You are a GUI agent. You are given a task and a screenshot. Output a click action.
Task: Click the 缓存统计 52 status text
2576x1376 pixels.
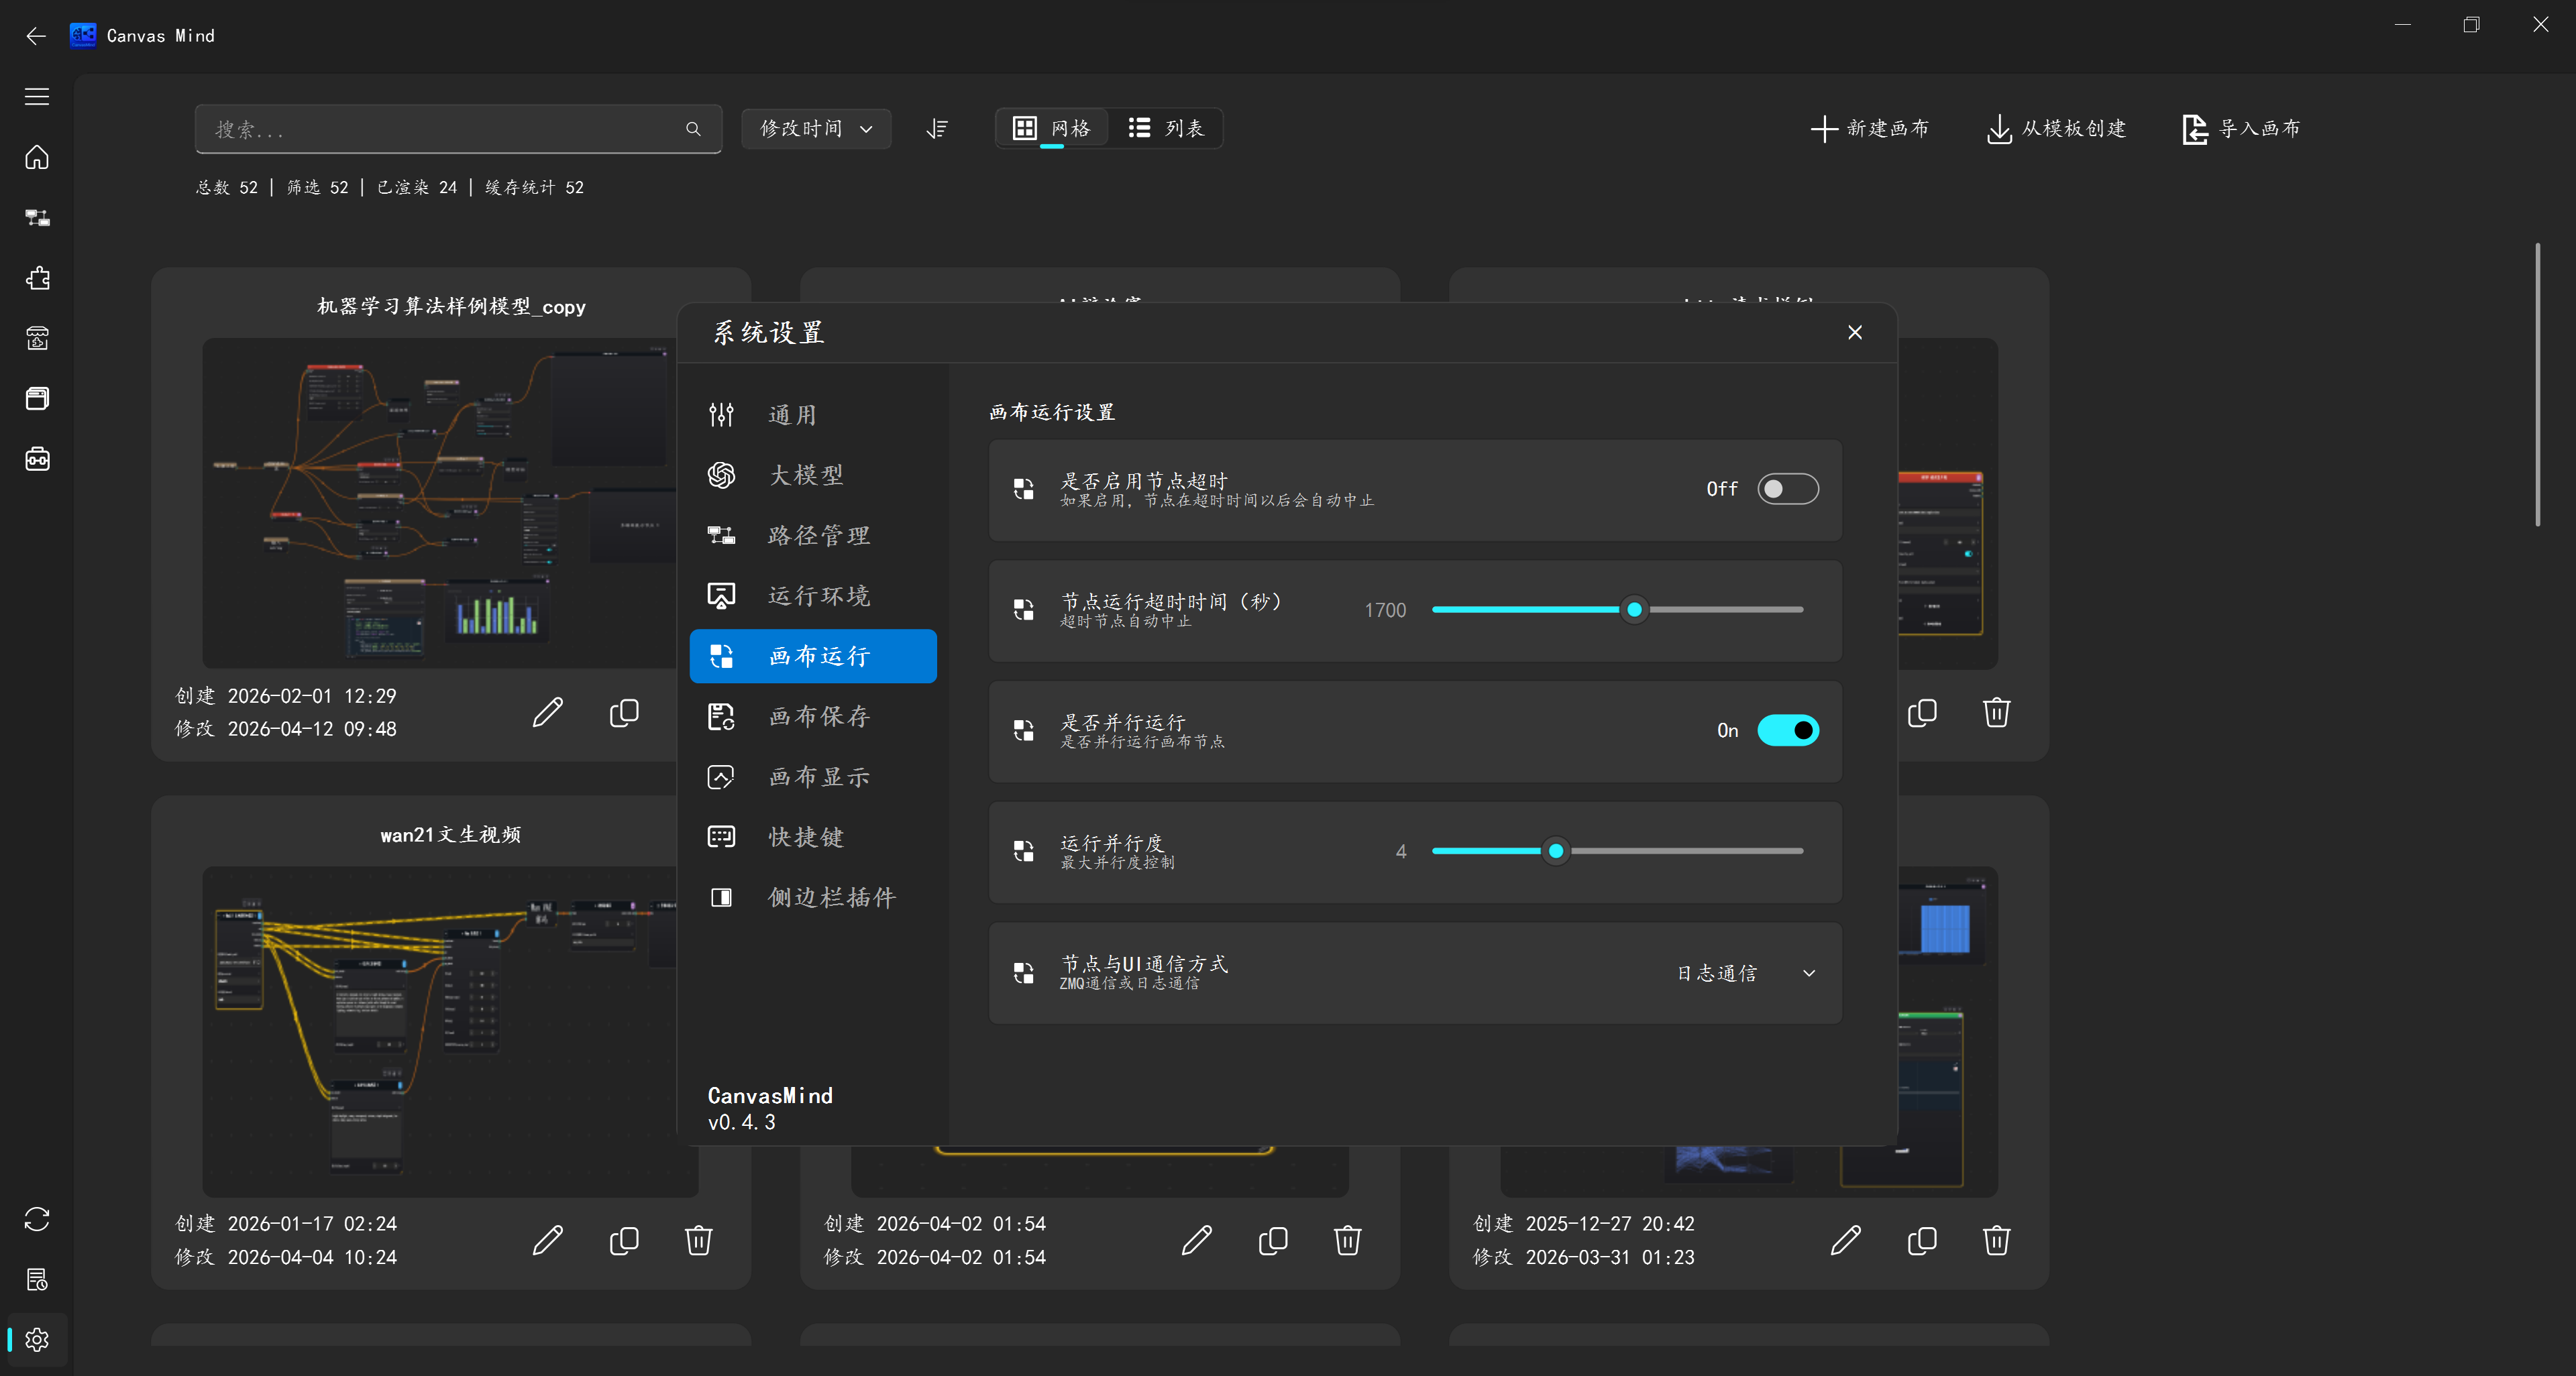534,187
